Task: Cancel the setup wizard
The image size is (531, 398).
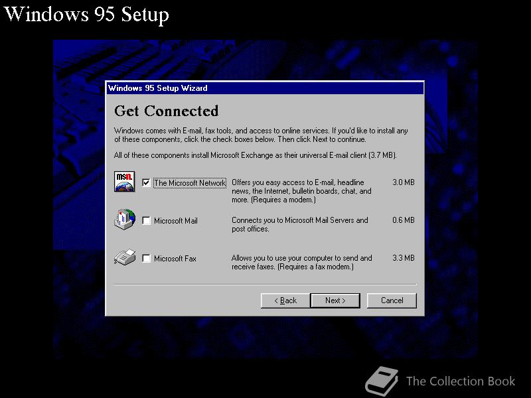Action: (392, 300)
